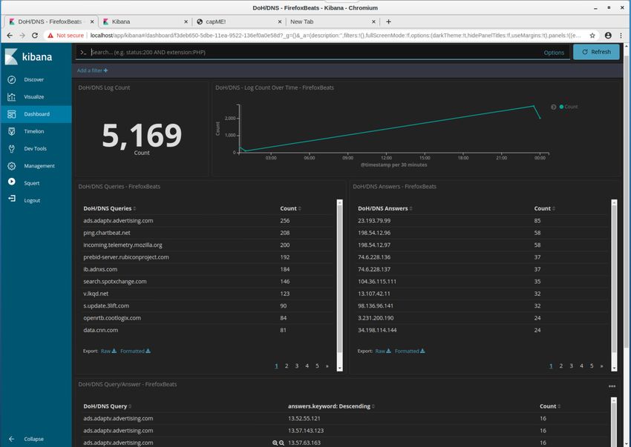Export raw data from the Queries table

click(108, 351)
